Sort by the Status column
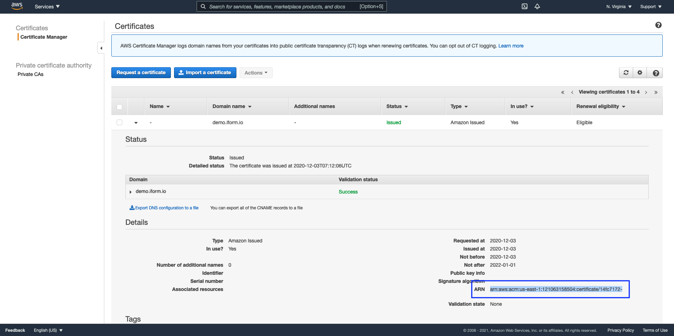674x336 pixels. 397,106
